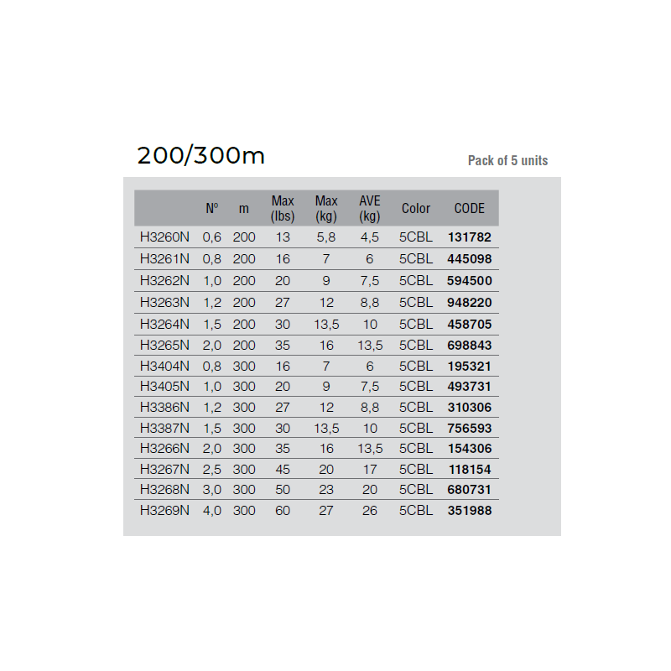Select product reference H3263N
Image resolution: width=671 pixels, height=671 pixels.
[164, 302]
